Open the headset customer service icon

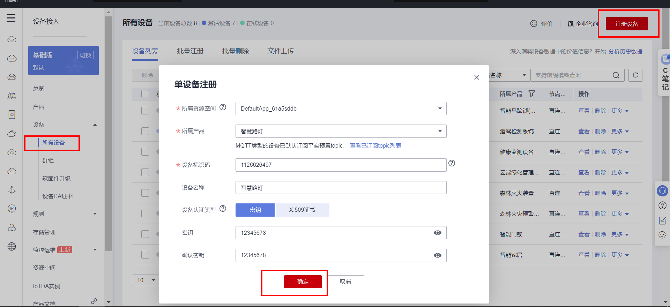point(662,190)
